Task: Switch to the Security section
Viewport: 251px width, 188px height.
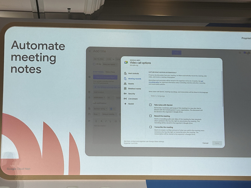Action: (131, 94)
